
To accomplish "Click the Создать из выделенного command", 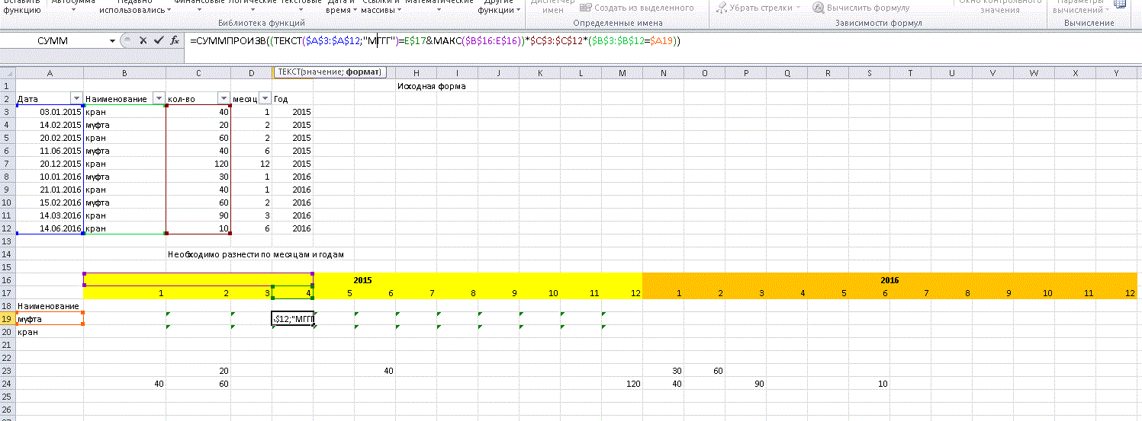I will tap(637, 8).
